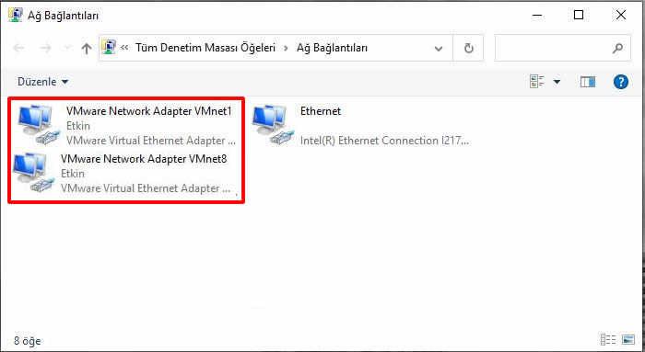This screenshot has width=645, height=352.
Task: Open the Düzenle dropdown menu
Action: click(x=42, y=82)
